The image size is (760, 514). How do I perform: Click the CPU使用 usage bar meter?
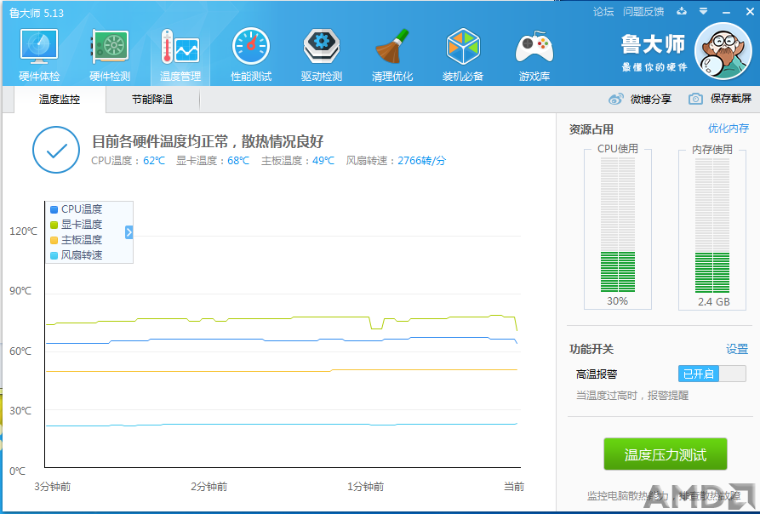[618, 225]
